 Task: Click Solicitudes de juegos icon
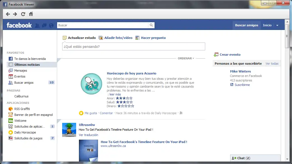pos(11,138)
